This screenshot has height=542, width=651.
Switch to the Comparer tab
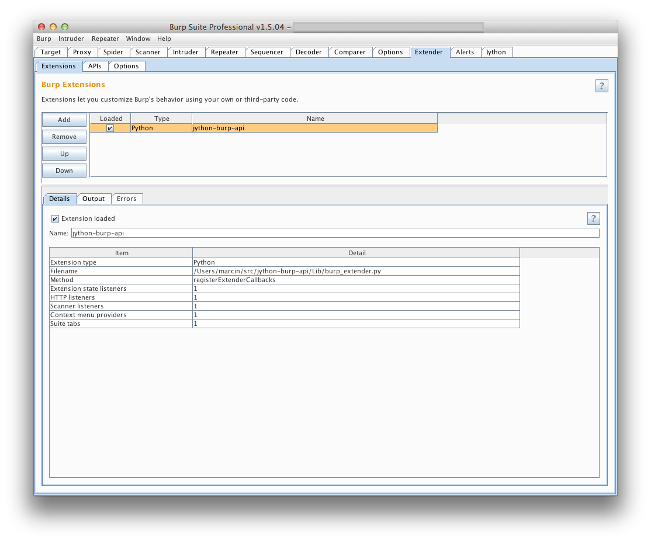click(349, 52)
